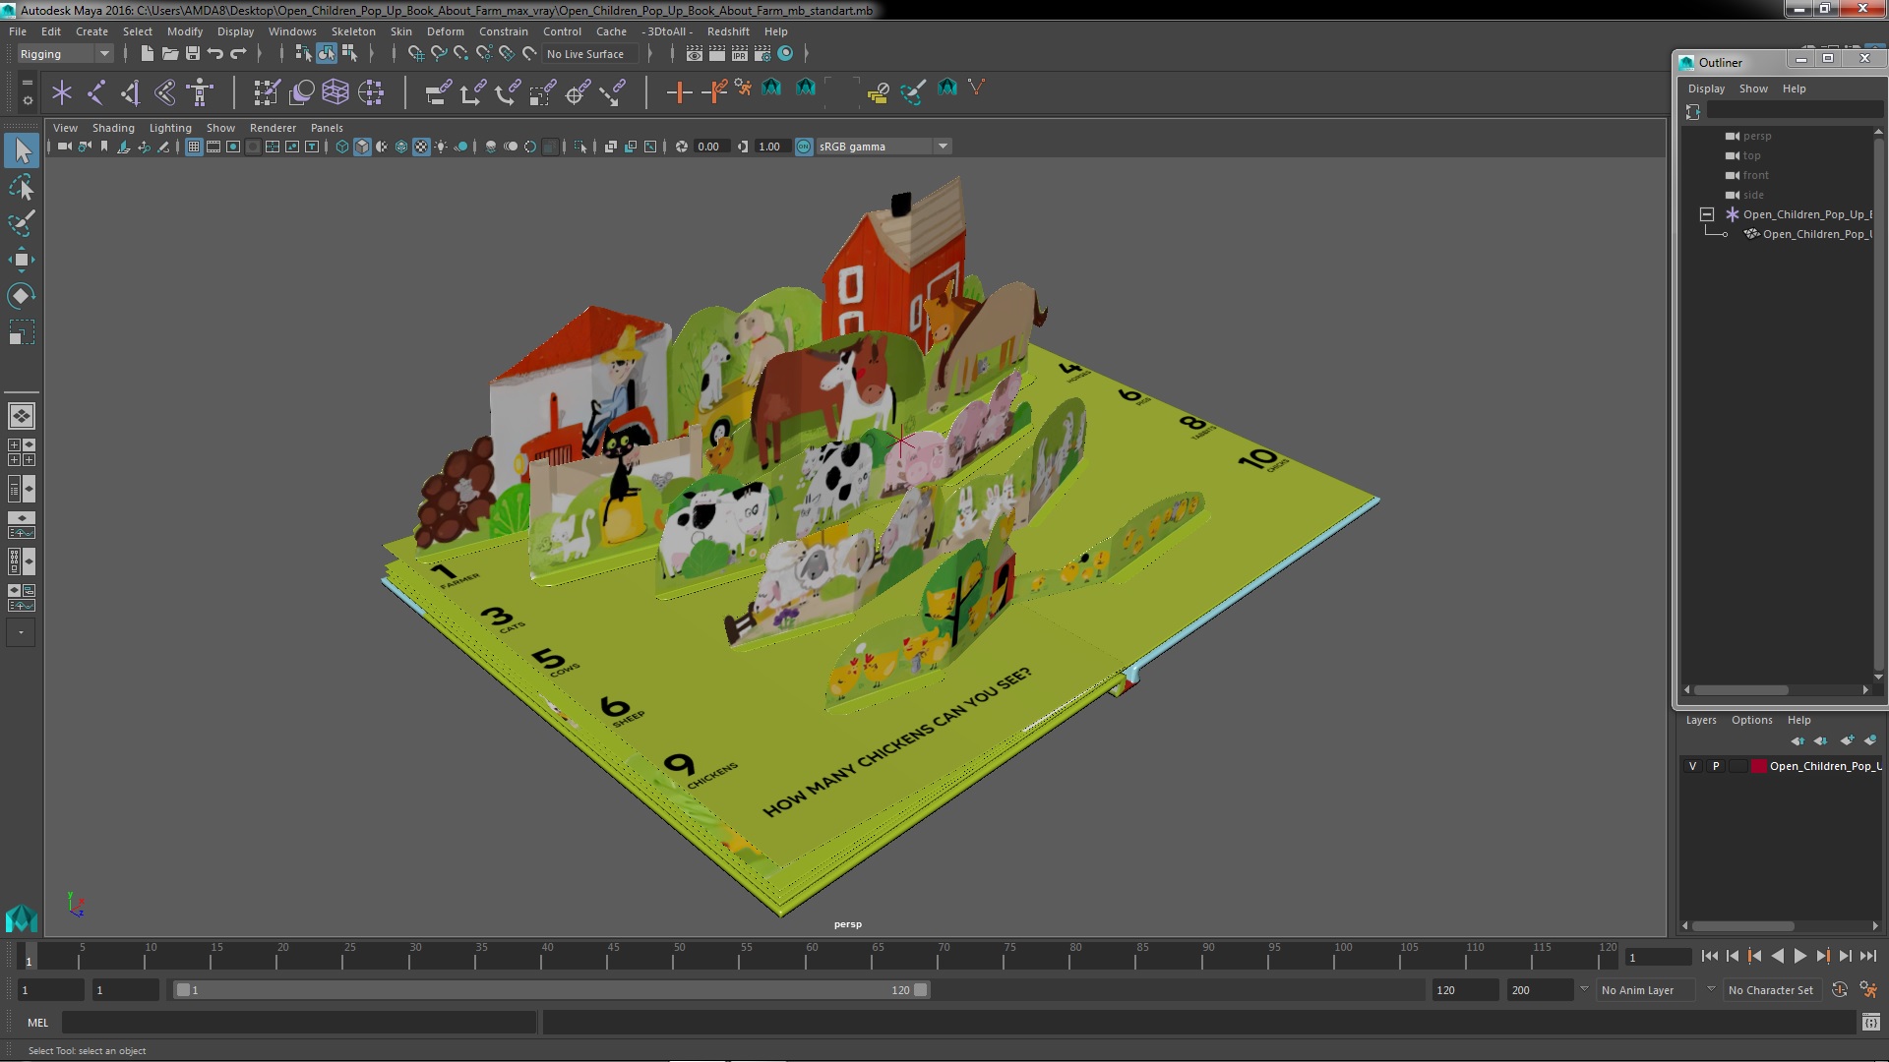
Task: Click the HumanIK skeleton figure icon
Action: pyautogui.click(x=201, y=92)
